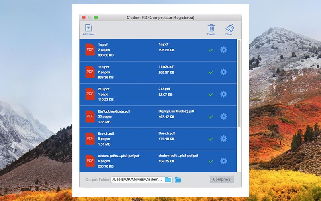This screenshot has width=321, height=201.
Task: Click original size 266.76 KB
Action: [x=106, y=166]
